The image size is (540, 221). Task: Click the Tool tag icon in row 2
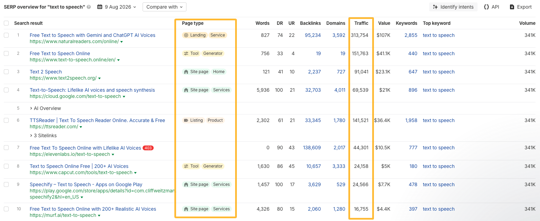pyautogui.click(x=186, y=53)
